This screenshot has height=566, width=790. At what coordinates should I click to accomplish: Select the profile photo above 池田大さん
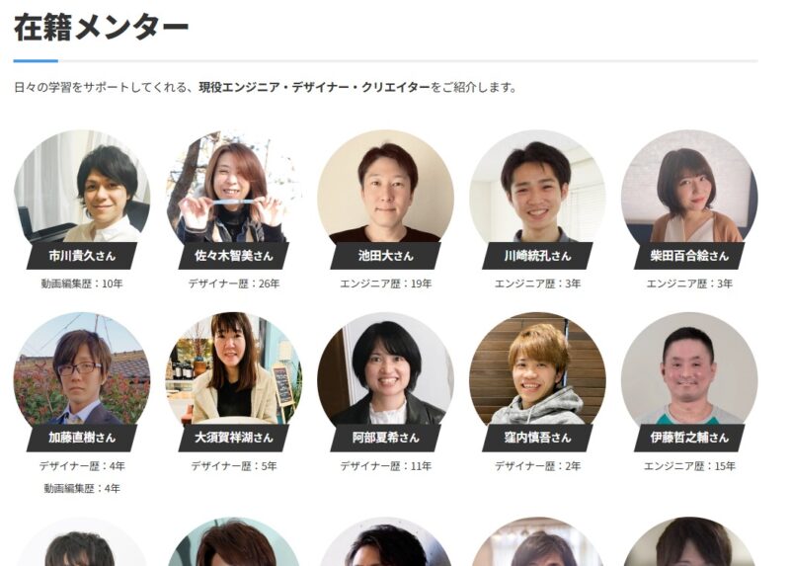point(385,187)
